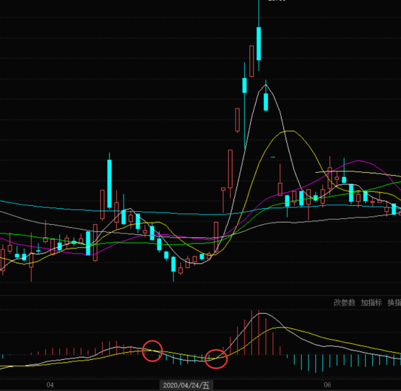Click the peak of the white moving average line
Image resolution: width=401 pixels, height=391 pixels.
click(266, 86)
